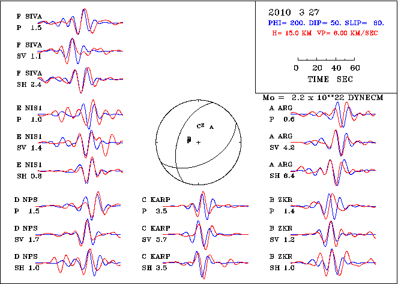Image resolution: width=398 pixels, height=284 pixels.
Task: Click the B ZKR SV waveform trace
Action: 333,234
